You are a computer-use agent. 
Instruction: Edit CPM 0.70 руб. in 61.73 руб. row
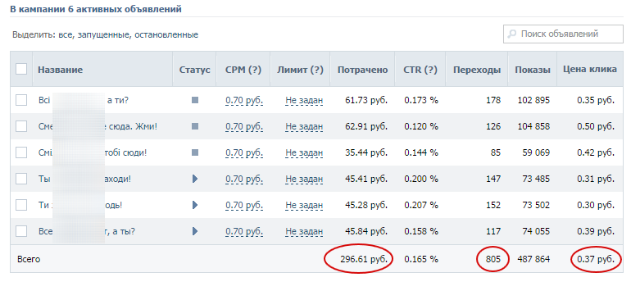(x=244, y=100)
